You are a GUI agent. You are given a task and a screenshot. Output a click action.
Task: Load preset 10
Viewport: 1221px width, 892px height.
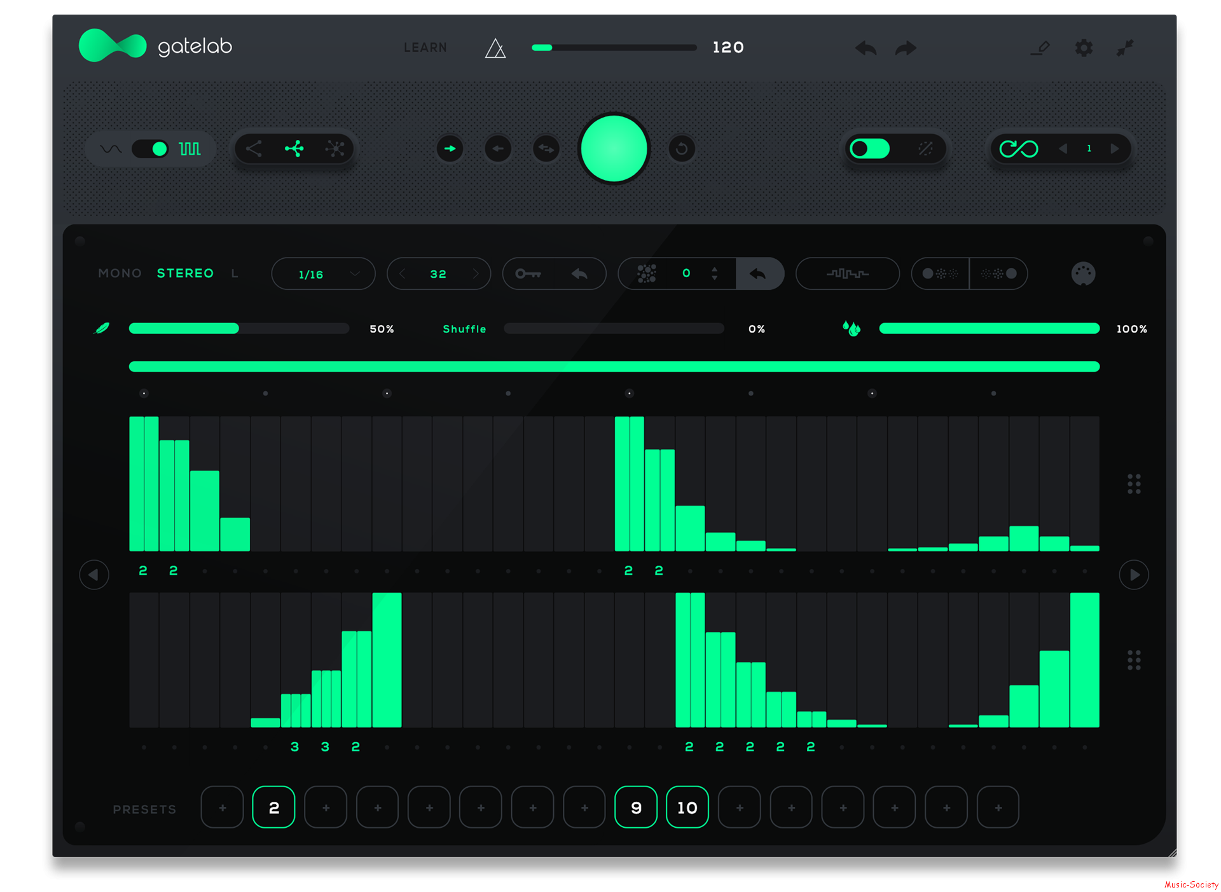(x=687, y=807)
